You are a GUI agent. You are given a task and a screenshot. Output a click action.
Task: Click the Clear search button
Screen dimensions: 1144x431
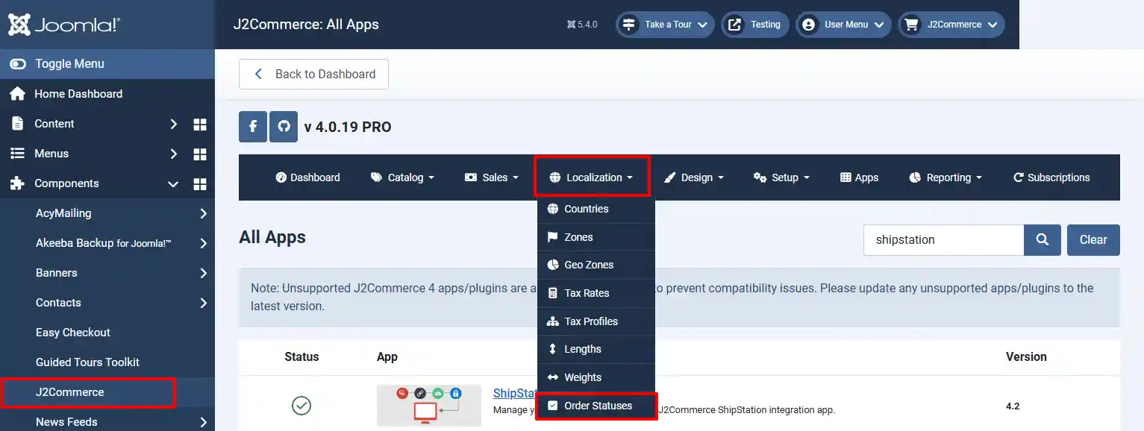pyautogui.click(x=1093, y=240)
